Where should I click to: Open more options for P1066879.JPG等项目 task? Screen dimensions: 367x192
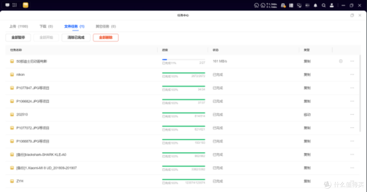click(x=352, y=141)
